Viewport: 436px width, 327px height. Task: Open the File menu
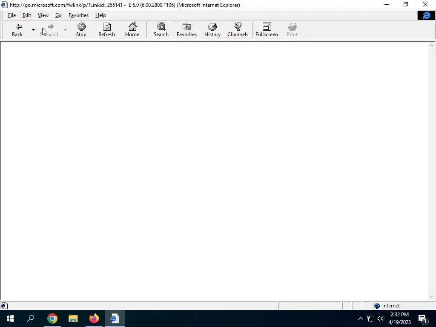click(x=12, y=15)
